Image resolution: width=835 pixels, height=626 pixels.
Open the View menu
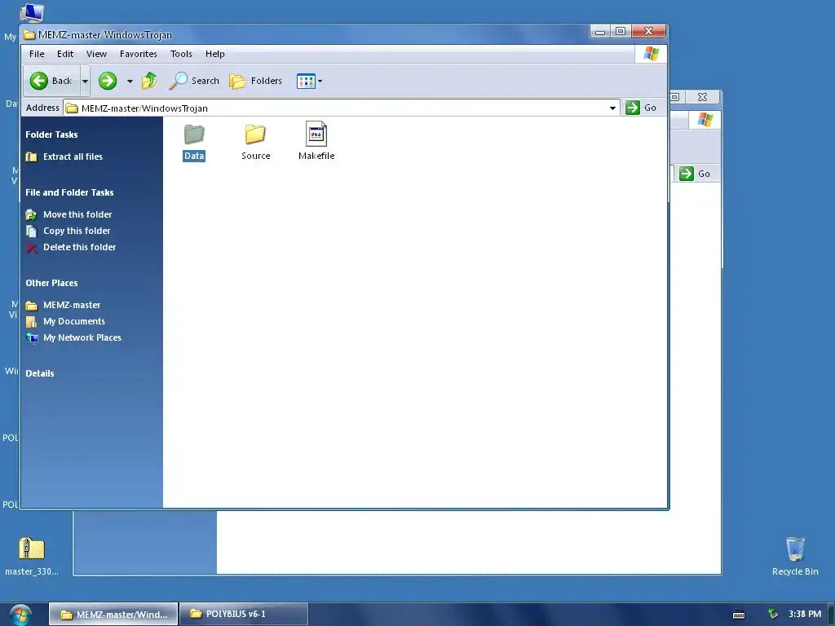[x=96, y=54]
